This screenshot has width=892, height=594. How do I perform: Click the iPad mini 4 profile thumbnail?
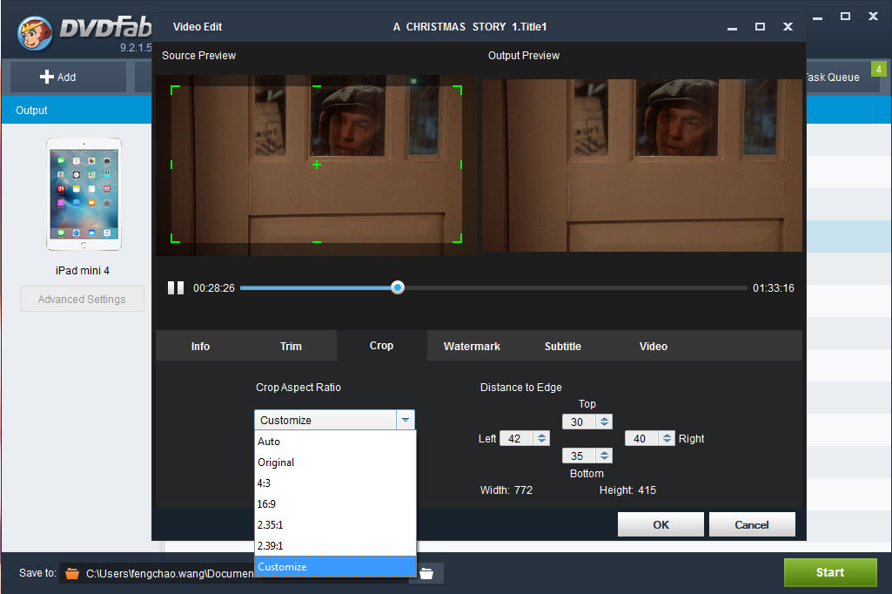83,195
